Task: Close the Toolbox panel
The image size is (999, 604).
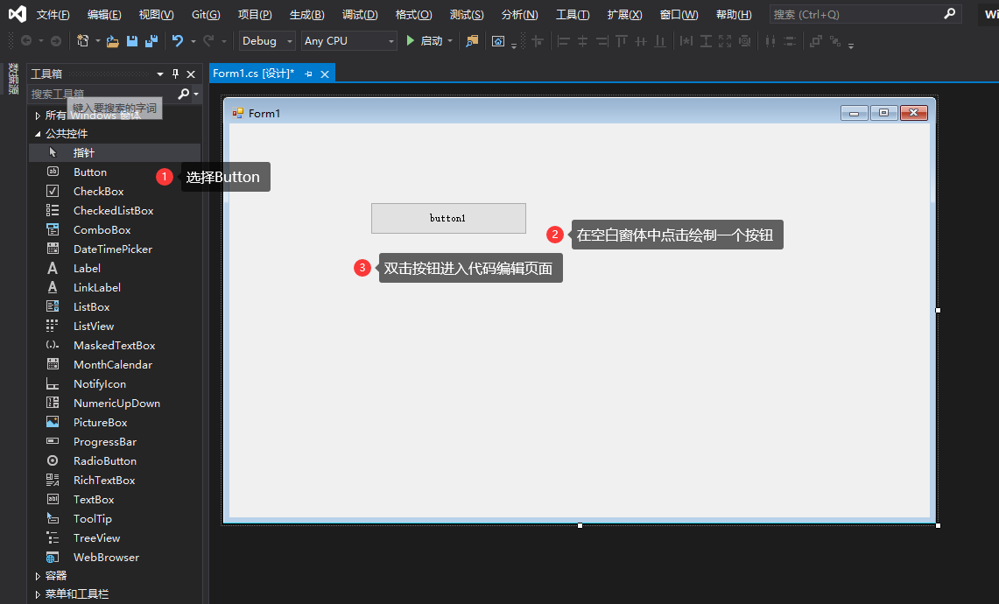Action: [191, 74]
